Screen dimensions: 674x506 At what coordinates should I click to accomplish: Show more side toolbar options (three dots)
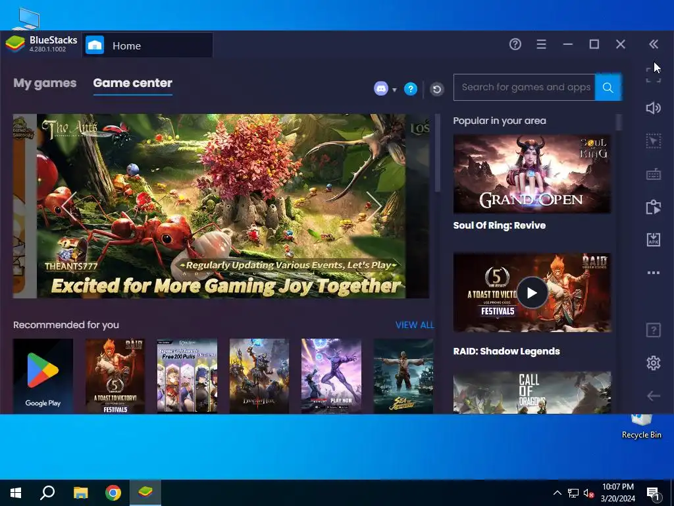click(654, 273)
